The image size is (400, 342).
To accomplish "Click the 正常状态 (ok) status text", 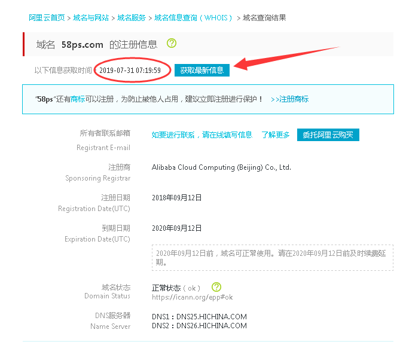I will (176, 288).
